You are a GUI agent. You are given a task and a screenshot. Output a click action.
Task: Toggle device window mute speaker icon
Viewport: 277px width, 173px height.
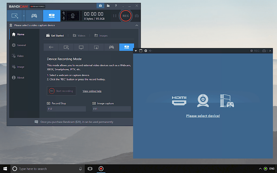[x=151, y=51]
